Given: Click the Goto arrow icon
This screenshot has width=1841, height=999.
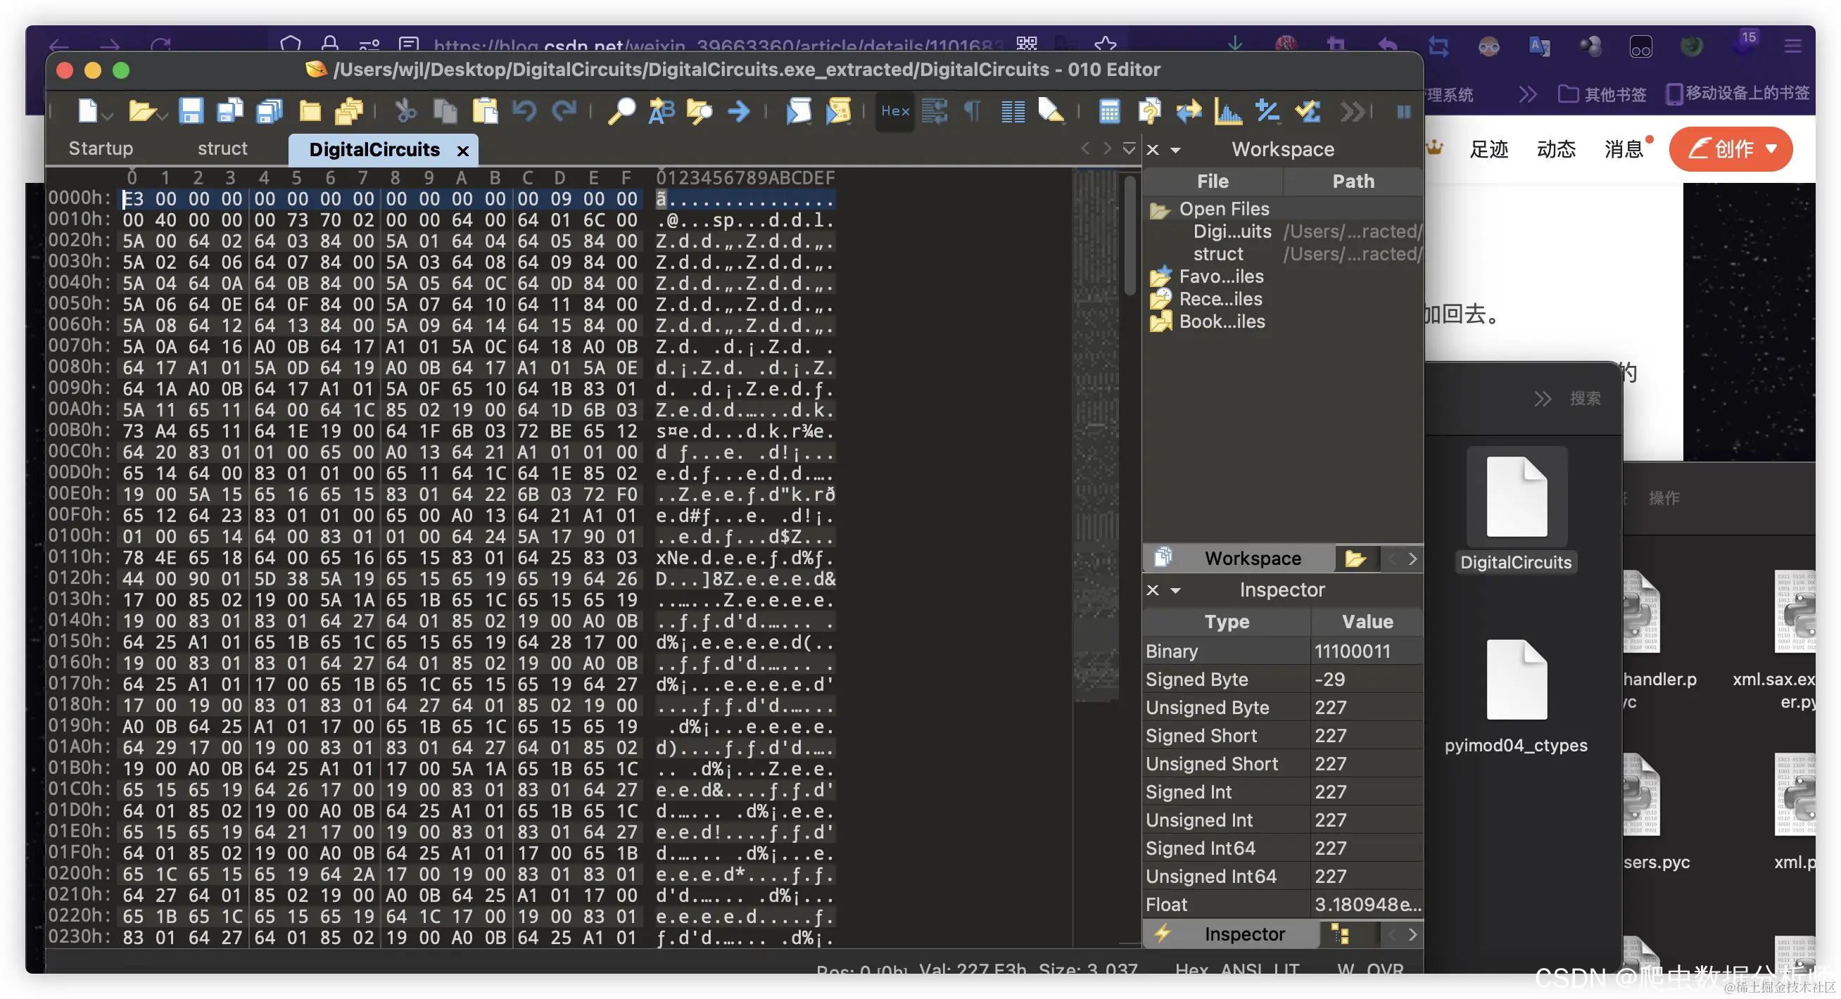Looking at the screenshot, I should point(738,110).
